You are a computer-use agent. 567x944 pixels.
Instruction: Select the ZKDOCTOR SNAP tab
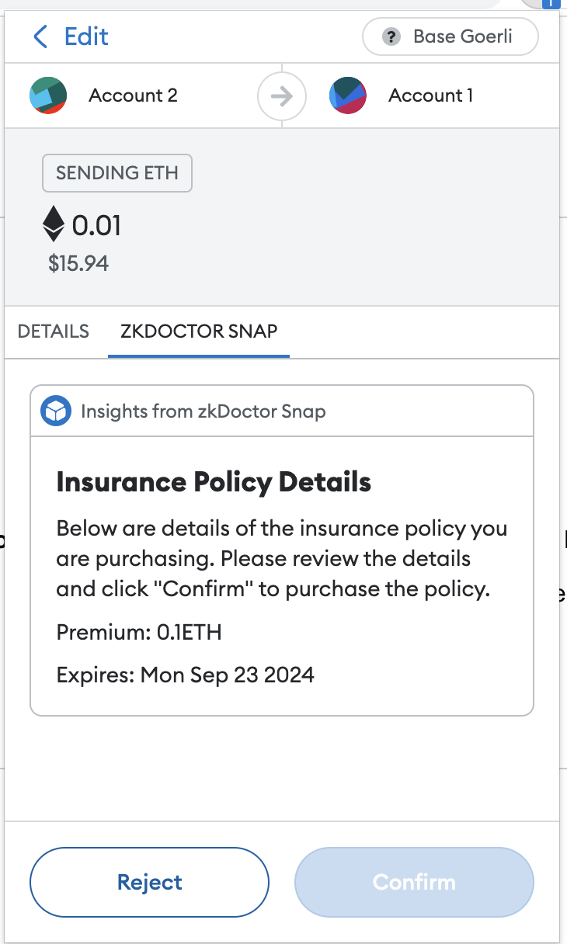(x=199, y=331)
